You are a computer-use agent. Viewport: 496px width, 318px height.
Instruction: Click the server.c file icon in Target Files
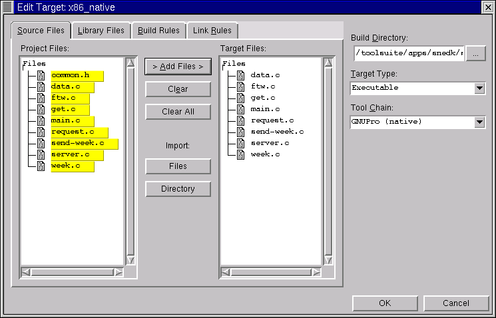pyautogui.click(x=241, y=143)
